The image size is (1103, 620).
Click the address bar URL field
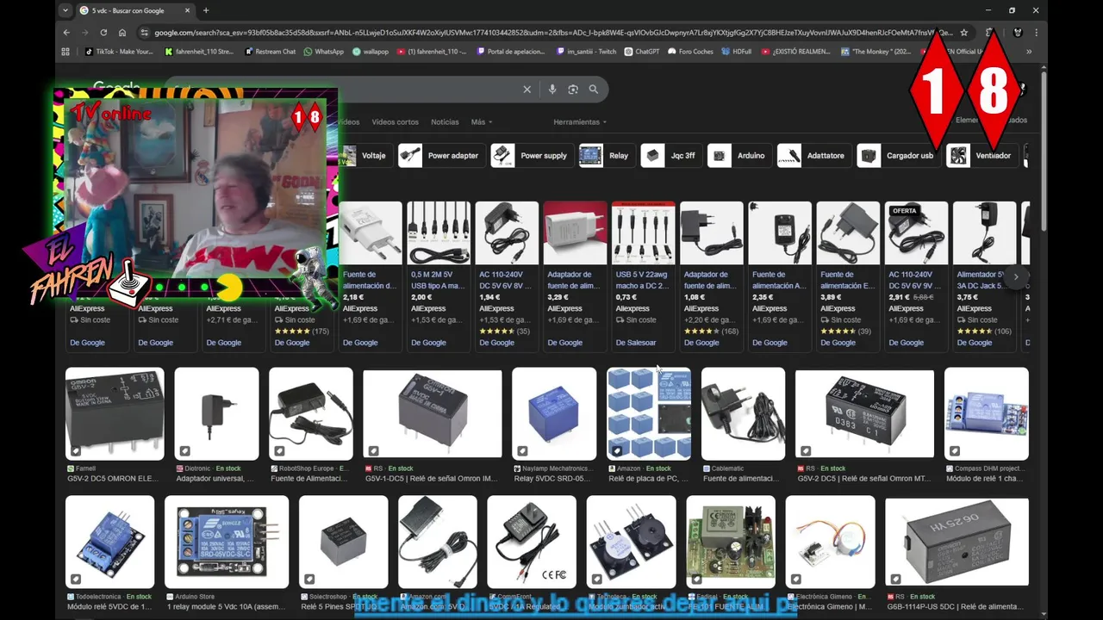click(x=551, y=33)
